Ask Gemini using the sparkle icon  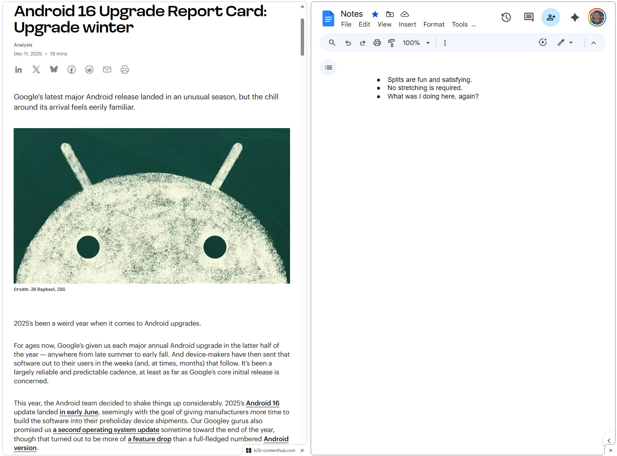pyautogui.click(x=574, y=17)
